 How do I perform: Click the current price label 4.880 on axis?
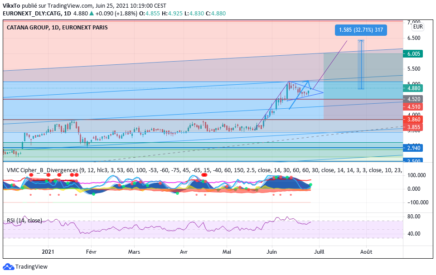pos(413,88)
